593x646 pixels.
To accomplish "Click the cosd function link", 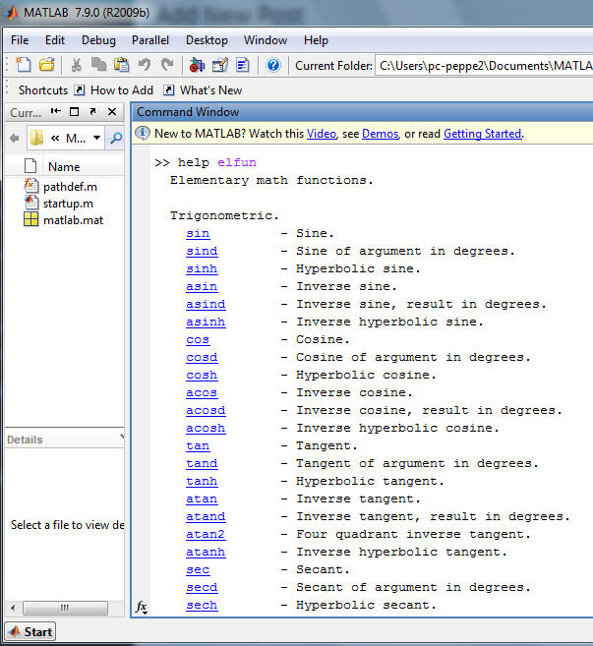I will [x=202, y=358].
